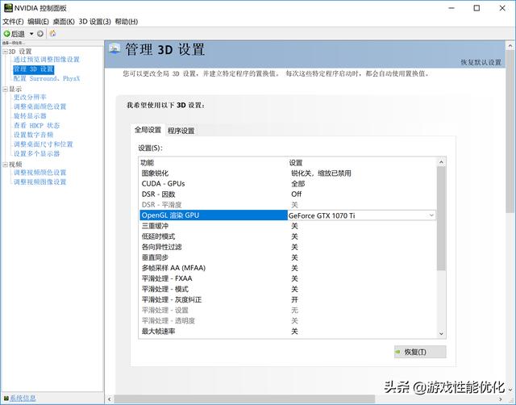Select 调整视频颜色设置 in tree

[40, 173]
